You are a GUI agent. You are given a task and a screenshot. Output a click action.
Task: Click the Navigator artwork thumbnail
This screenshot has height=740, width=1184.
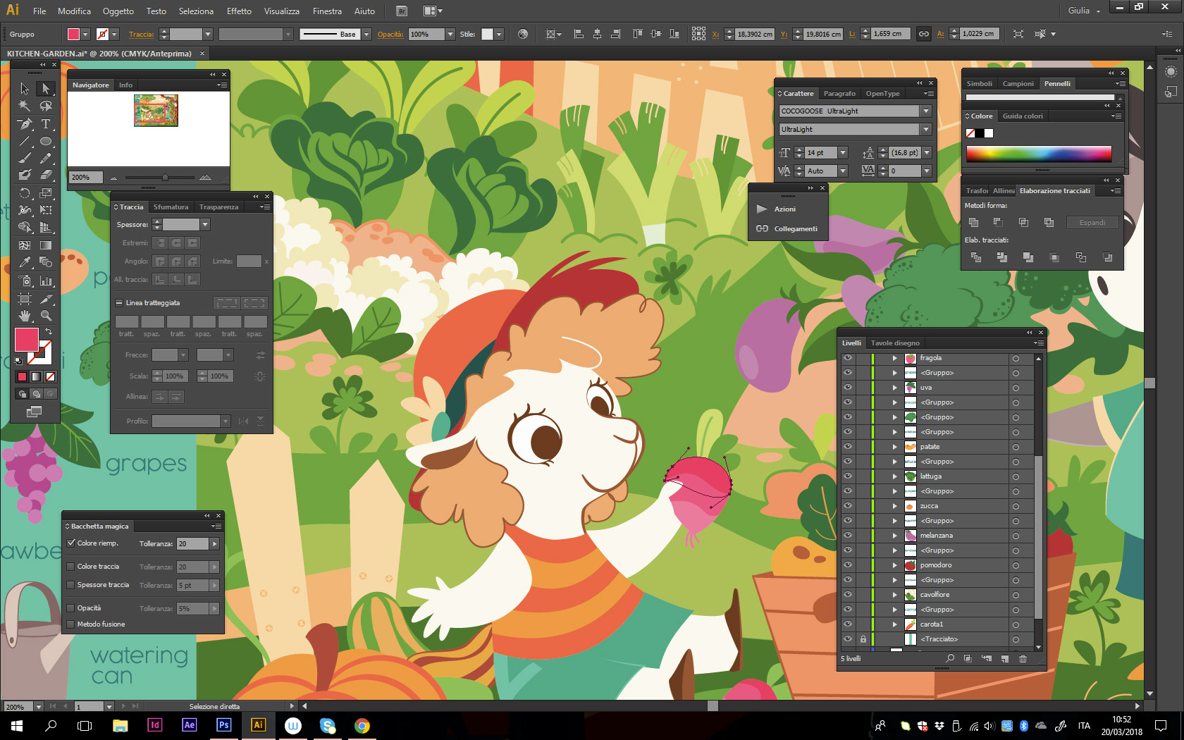click(x=156, y=111)
